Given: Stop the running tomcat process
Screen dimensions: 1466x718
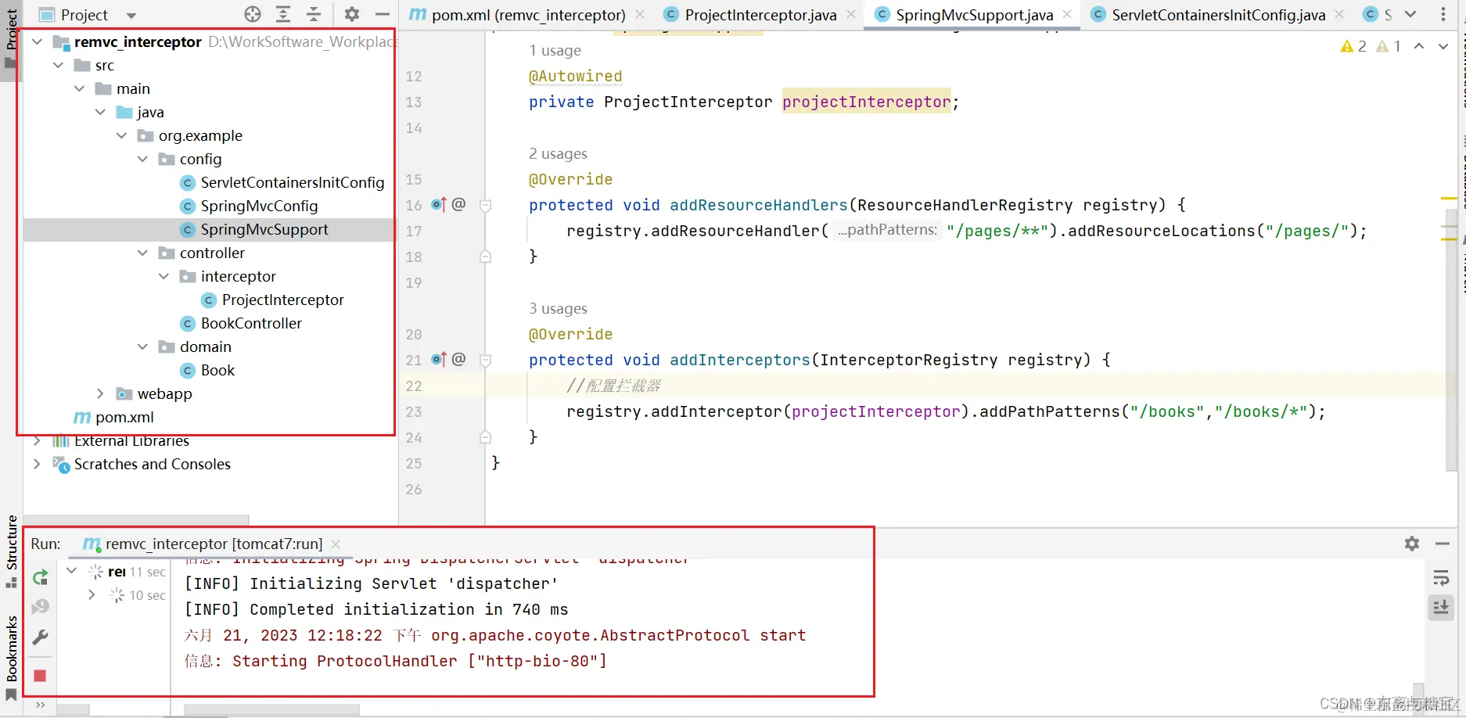Looking at the screenshot, I should point(40,676).
